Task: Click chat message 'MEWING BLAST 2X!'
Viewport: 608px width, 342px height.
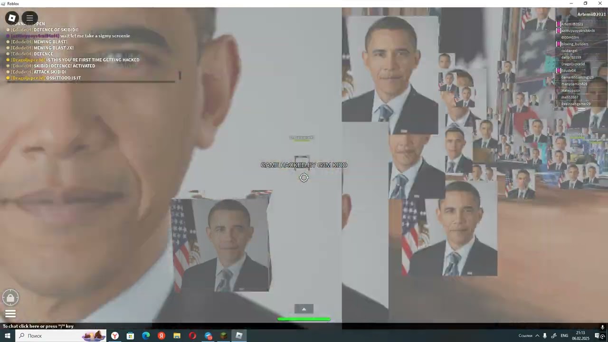Action: coord(54,48)
